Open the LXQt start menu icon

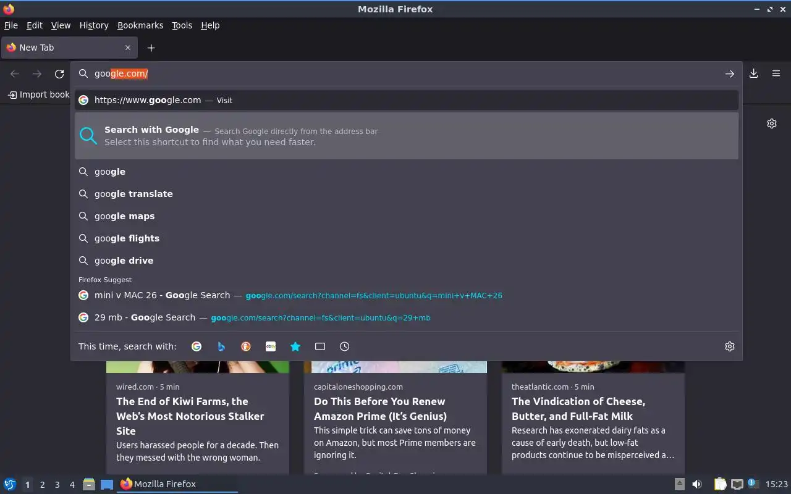[x=10, y=484]
